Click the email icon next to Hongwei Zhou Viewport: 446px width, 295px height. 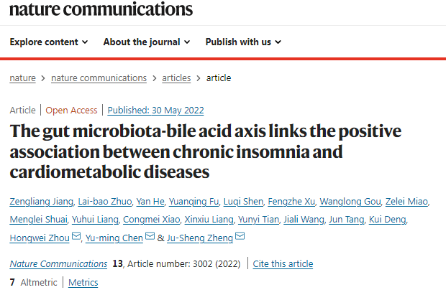click(x=76, y=236)
